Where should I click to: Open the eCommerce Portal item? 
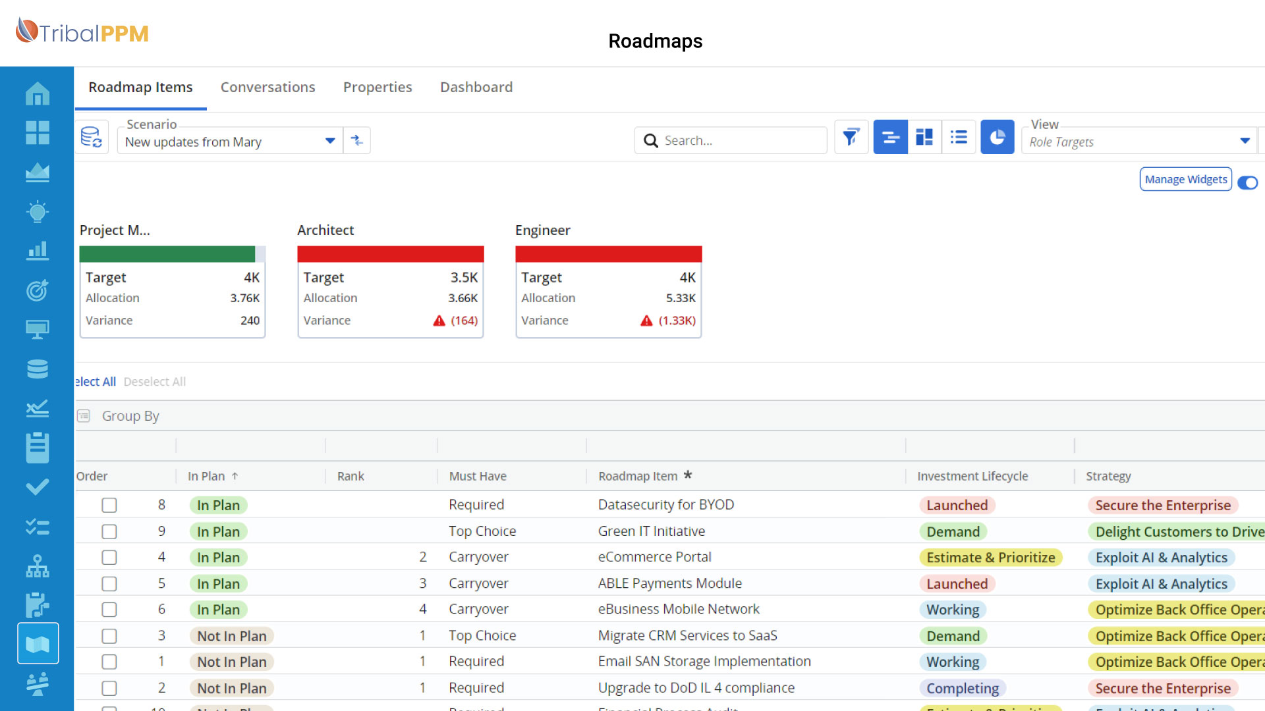pos(654,557)
